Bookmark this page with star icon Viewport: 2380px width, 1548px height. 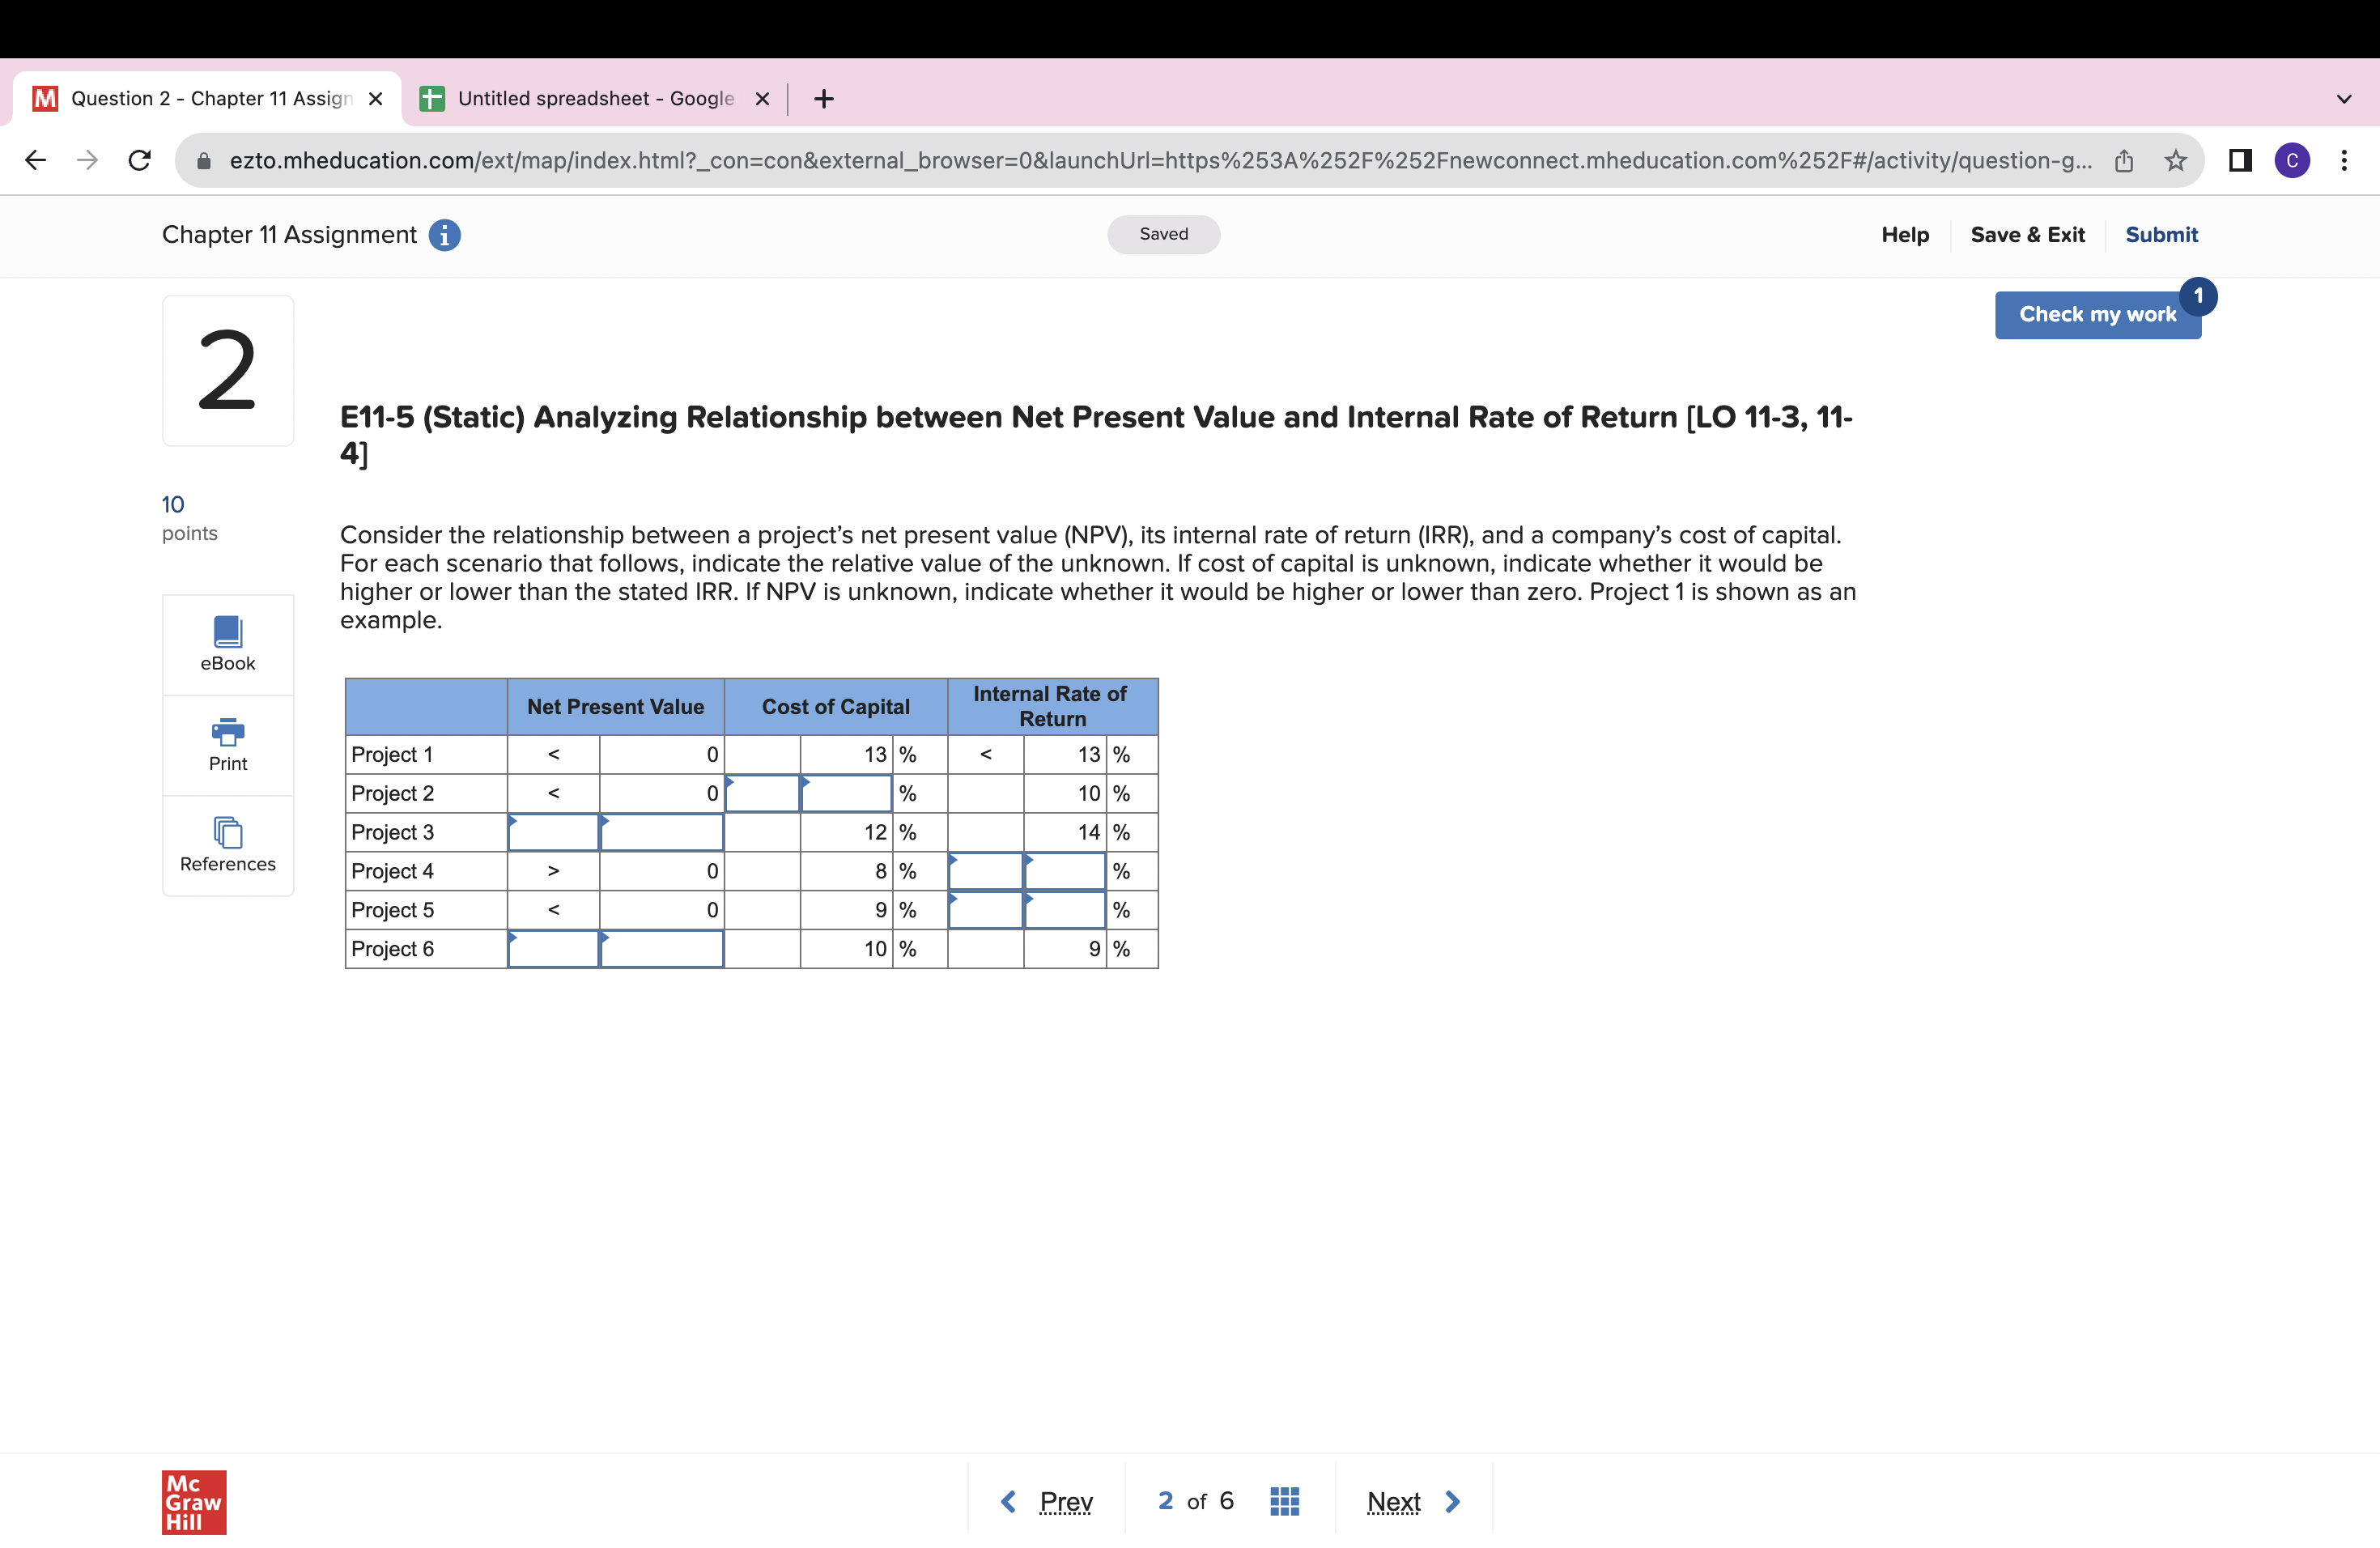click(2175, 161)
